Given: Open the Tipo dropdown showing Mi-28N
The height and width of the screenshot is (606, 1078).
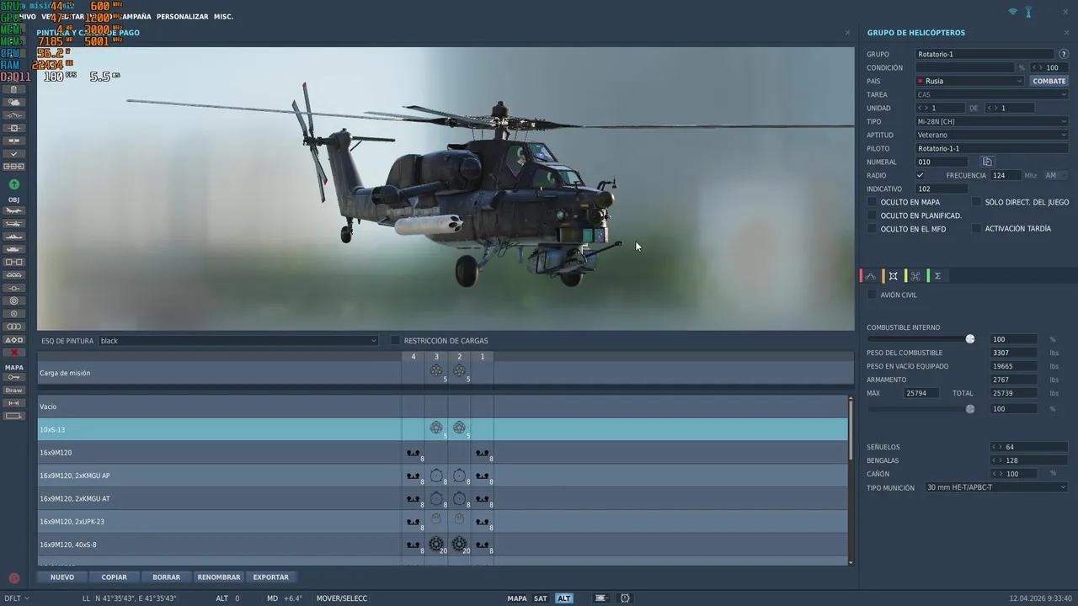Looking at the screenshot, I should click(992, 121).
